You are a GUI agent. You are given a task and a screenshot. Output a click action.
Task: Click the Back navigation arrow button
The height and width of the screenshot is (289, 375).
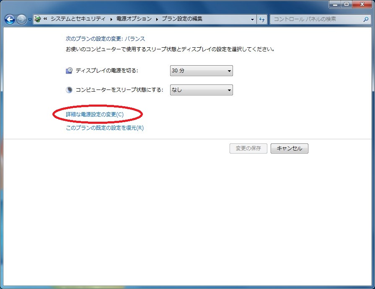tap(10, 19)
